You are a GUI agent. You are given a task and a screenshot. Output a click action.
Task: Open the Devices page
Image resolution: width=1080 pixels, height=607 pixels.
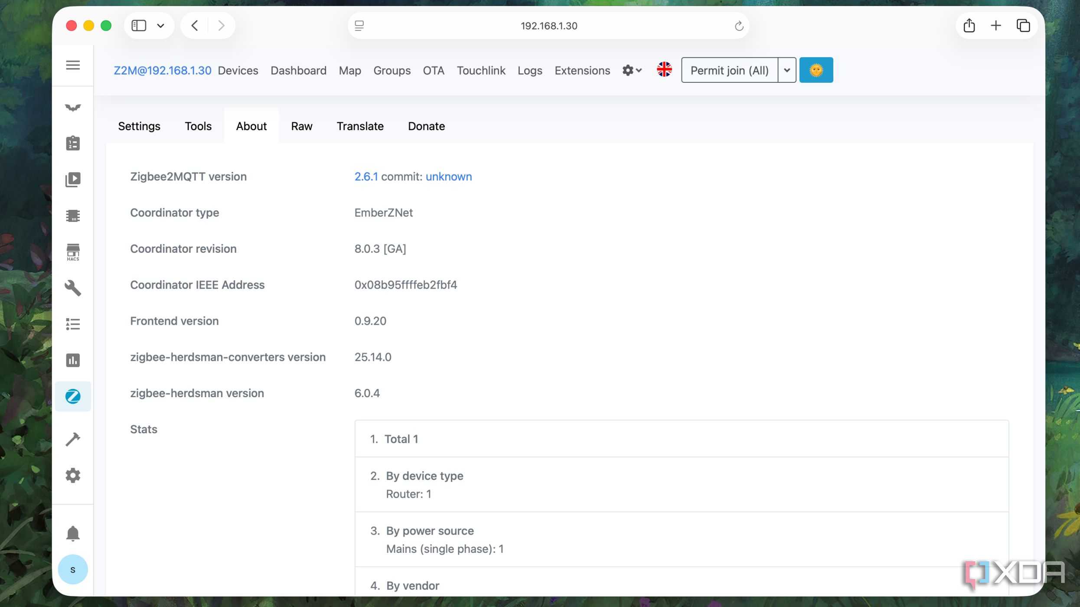coord(238,71)
